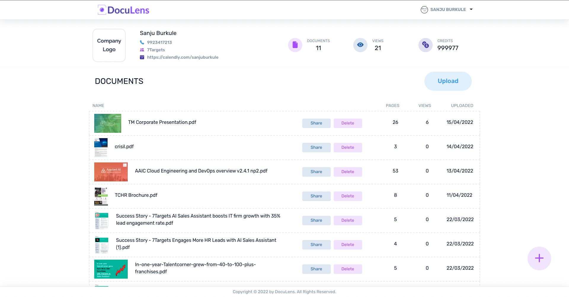Click the user avatar icon beside SANJU BURKULE
The width and height of the screenshot is (569, 297).
coord(424,10)
